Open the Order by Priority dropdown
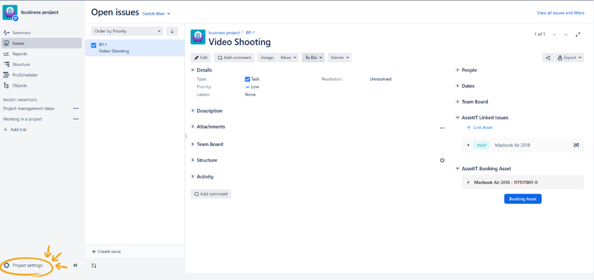The width and height of the screenshot is (594, 280). point(127,31)
